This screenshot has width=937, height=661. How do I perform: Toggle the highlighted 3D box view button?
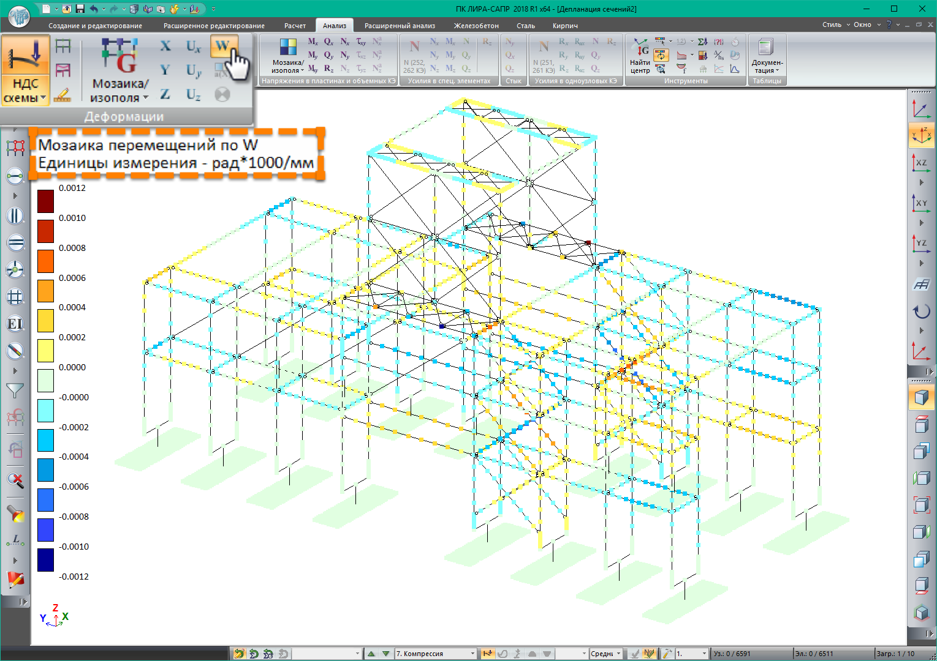(x=920, y=397)
